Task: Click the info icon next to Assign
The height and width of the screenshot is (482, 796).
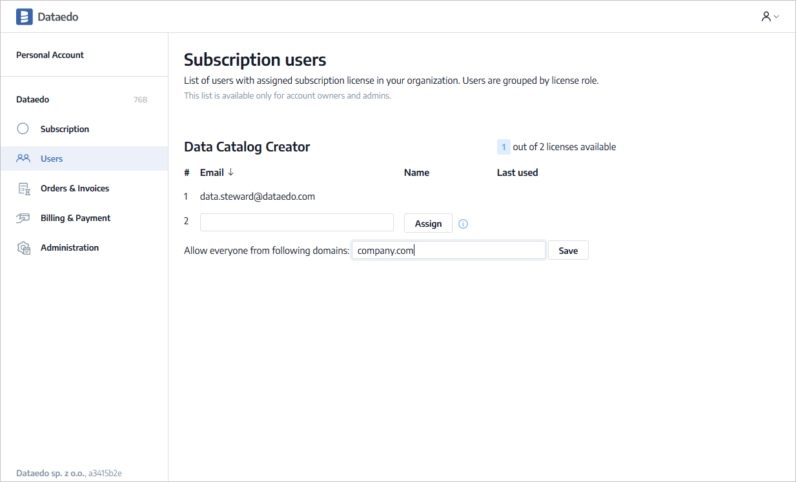Action: tap(463, 224)
